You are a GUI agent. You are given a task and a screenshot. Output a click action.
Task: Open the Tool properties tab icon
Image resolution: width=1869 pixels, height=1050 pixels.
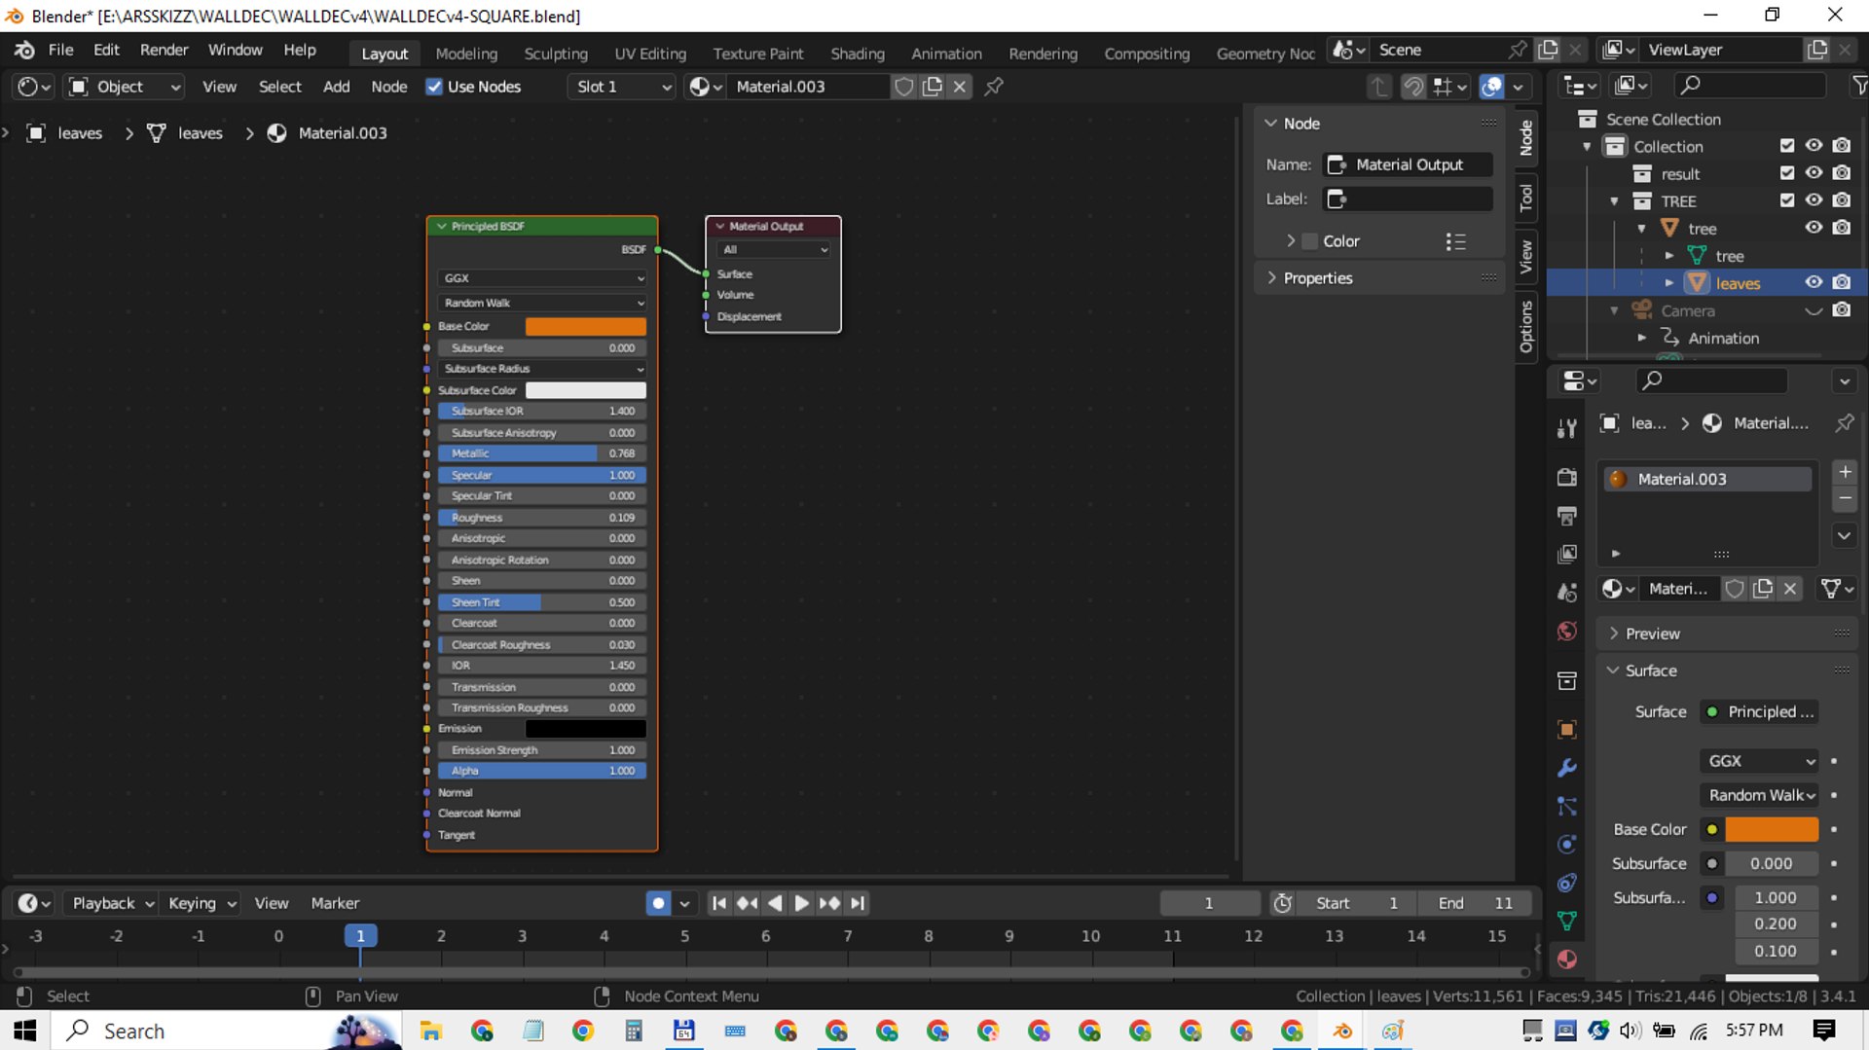[x=1566, y=428]
